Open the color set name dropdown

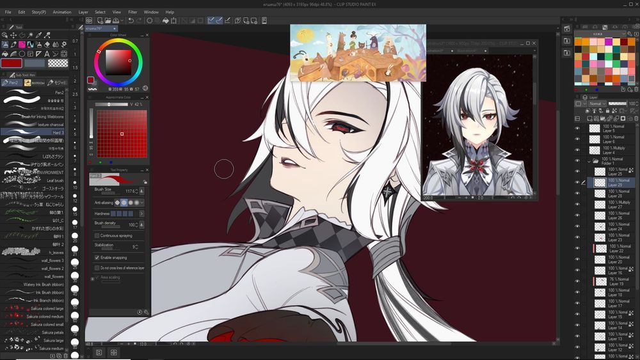coord(600,34)
